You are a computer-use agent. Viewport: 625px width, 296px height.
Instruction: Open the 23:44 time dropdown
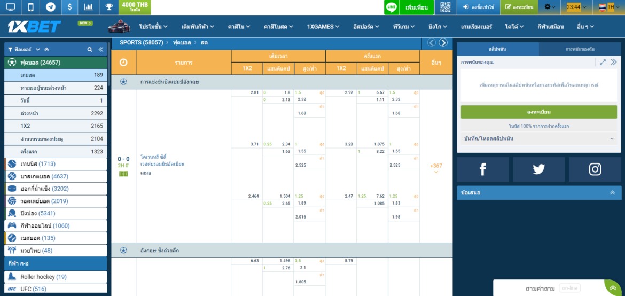[x=575, y=7]
